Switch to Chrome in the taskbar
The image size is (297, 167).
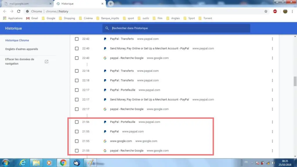[63, 163]
